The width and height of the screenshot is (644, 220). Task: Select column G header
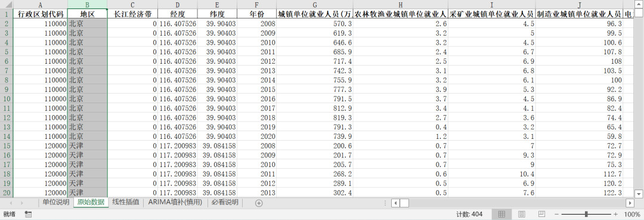point(315,5)
